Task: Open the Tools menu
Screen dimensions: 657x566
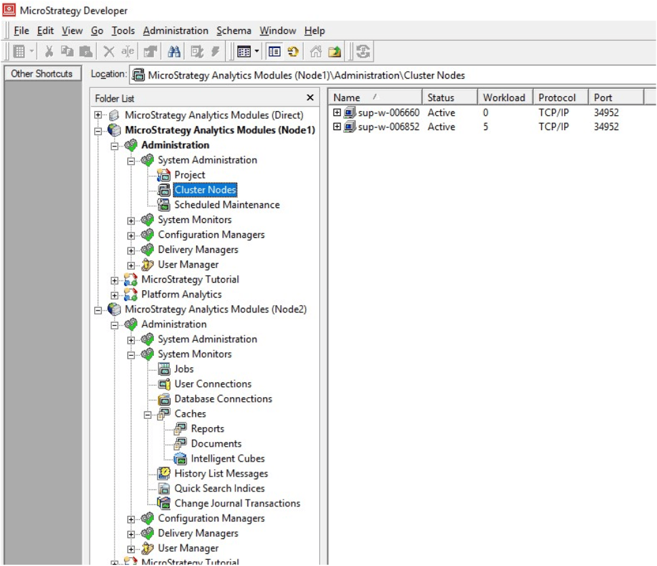Action: tap(123, 31)
